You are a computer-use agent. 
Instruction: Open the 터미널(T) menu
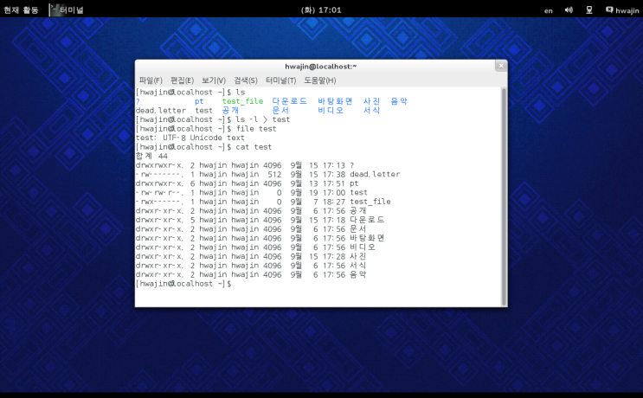[281, 80]
